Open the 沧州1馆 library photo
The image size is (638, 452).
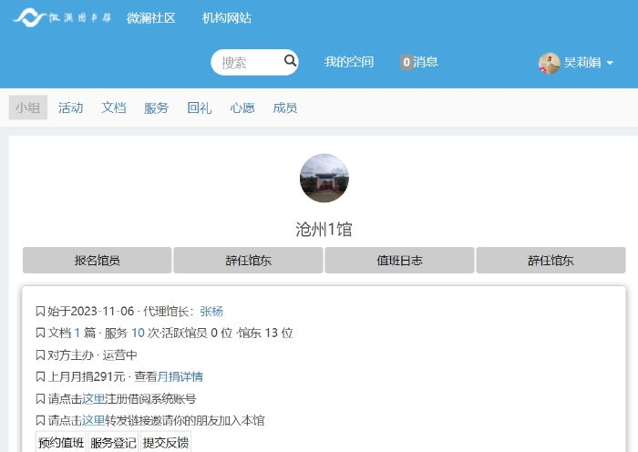coord(324,178)
